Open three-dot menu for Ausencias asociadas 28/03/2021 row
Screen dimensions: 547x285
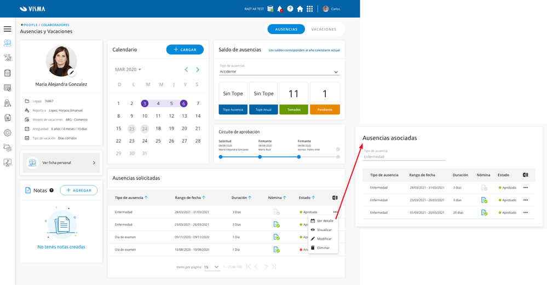tap(525, 188)
